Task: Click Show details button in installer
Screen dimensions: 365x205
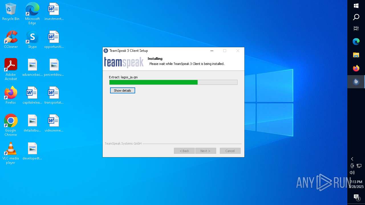Action: (x=123, y=91)
